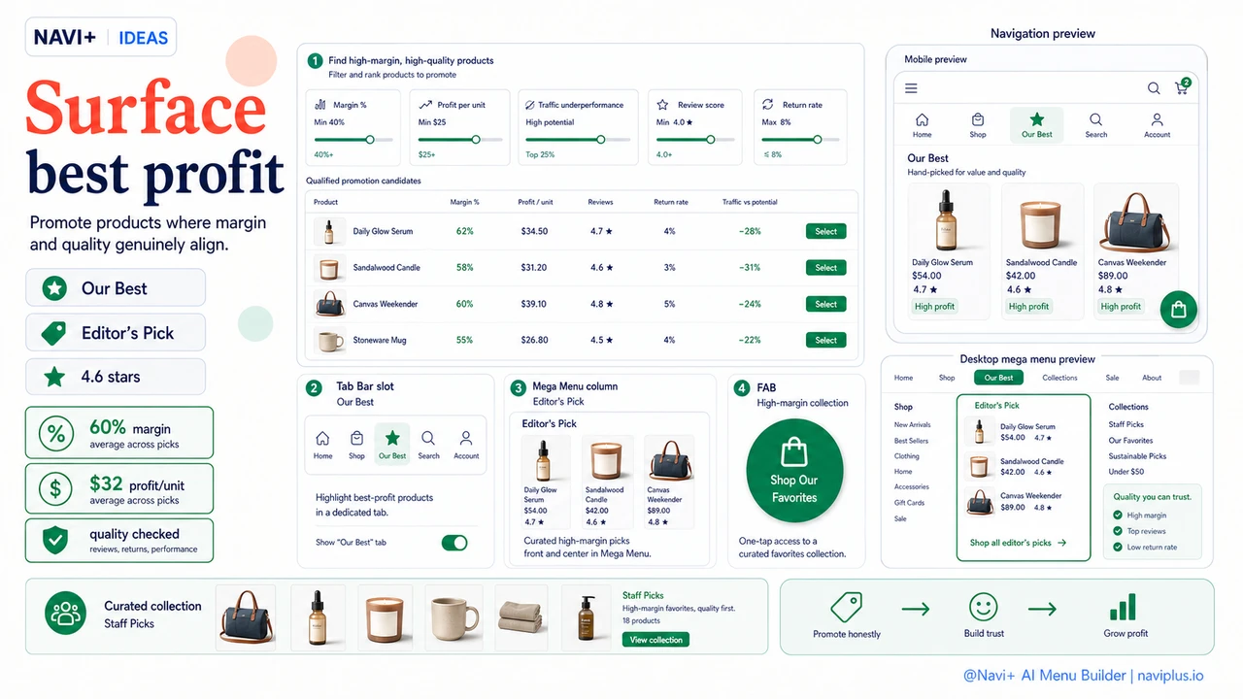Open the hamburger menu in Mobile preview
Viewport: 1243px width, 699px height.
click(x=911, y=88)
